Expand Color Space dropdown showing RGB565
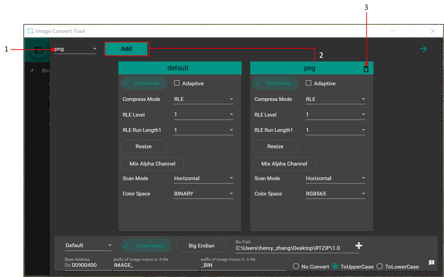Screen dimensions: 444x277 point(335,194)
